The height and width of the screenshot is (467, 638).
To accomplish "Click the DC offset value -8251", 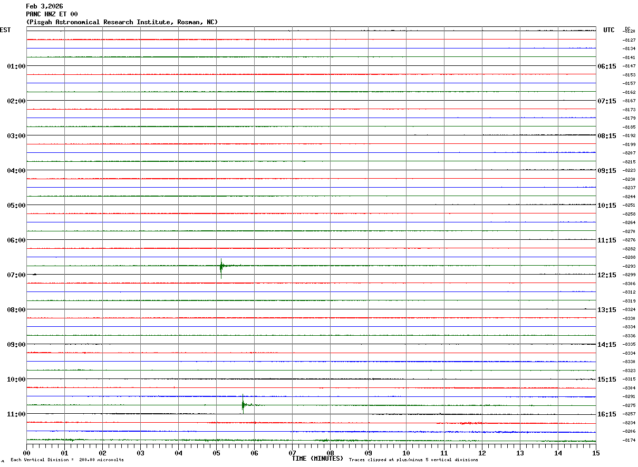I will [x=629, y=206].
